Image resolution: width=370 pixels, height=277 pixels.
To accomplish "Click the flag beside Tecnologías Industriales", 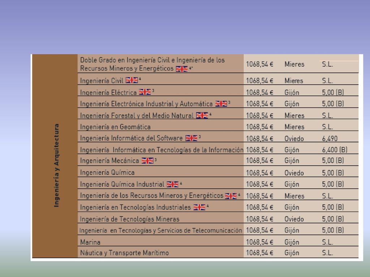I will 199,207.
